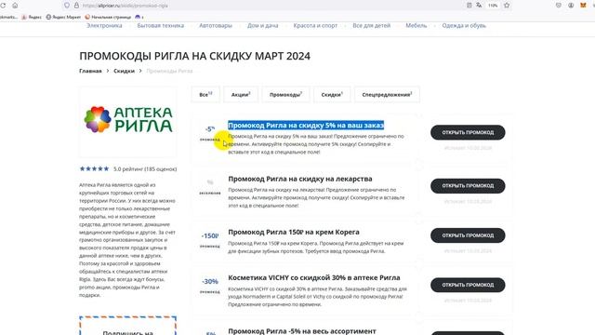The image size is (595, 335).
Task: Open the Автотовары category menu
Action: (216, 25)
